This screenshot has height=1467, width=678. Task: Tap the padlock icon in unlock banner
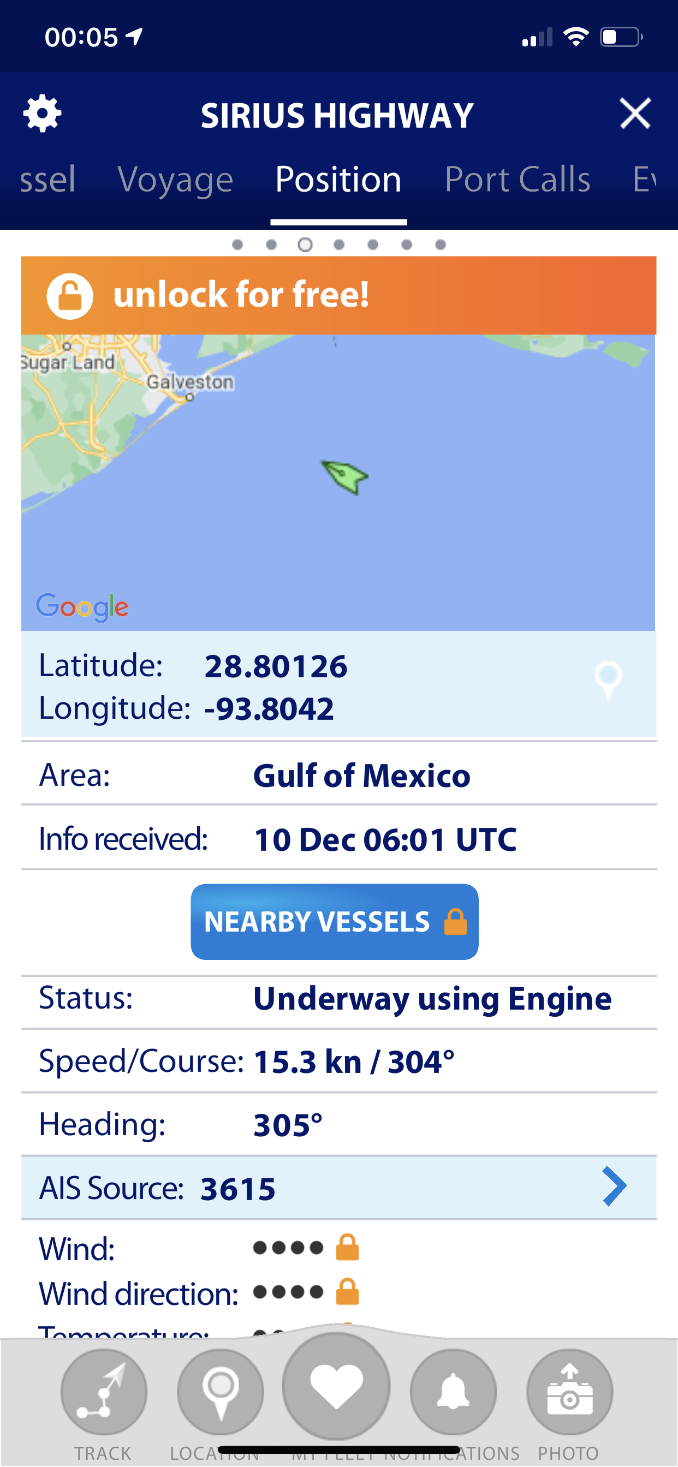69,296
